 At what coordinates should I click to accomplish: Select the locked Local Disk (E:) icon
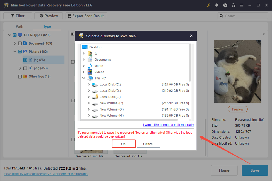tap(95, 97)
